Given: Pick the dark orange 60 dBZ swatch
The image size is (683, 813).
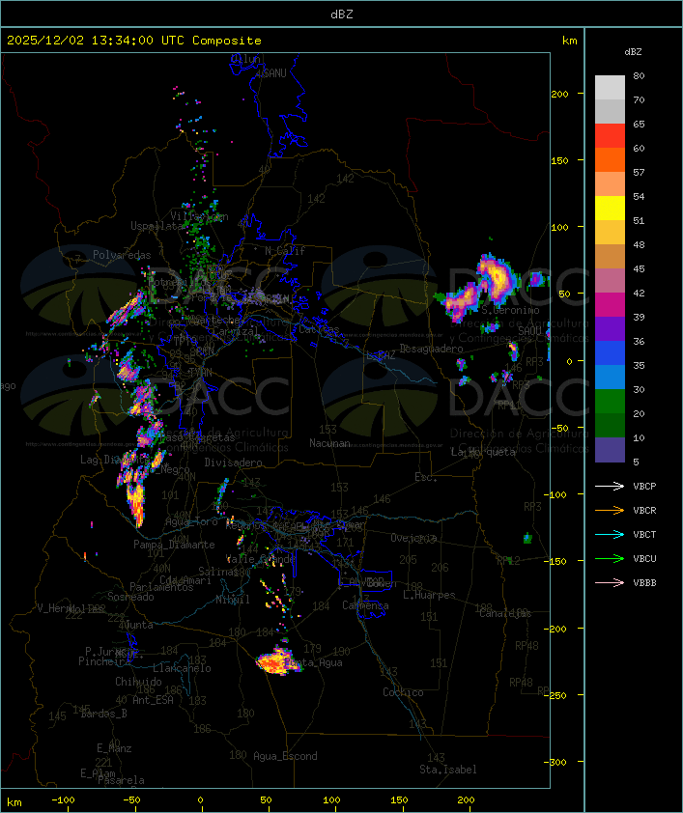Looking at the screenshot, I should tap(610, 160).
